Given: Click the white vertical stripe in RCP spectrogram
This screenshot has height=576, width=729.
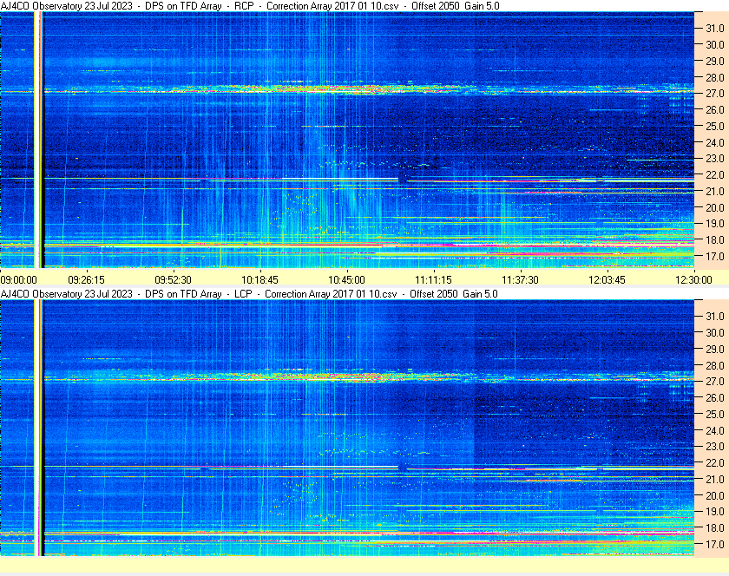Looking at the screenshot, I should coord(36,139).
